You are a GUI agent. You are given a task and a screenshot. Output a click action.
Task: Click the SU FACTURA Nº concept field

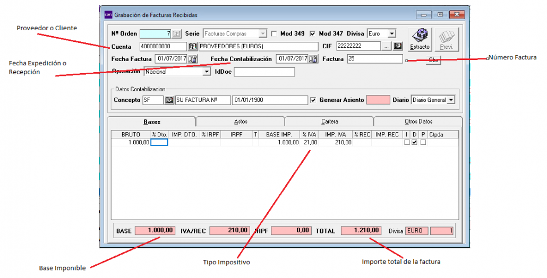coord(203,100)
